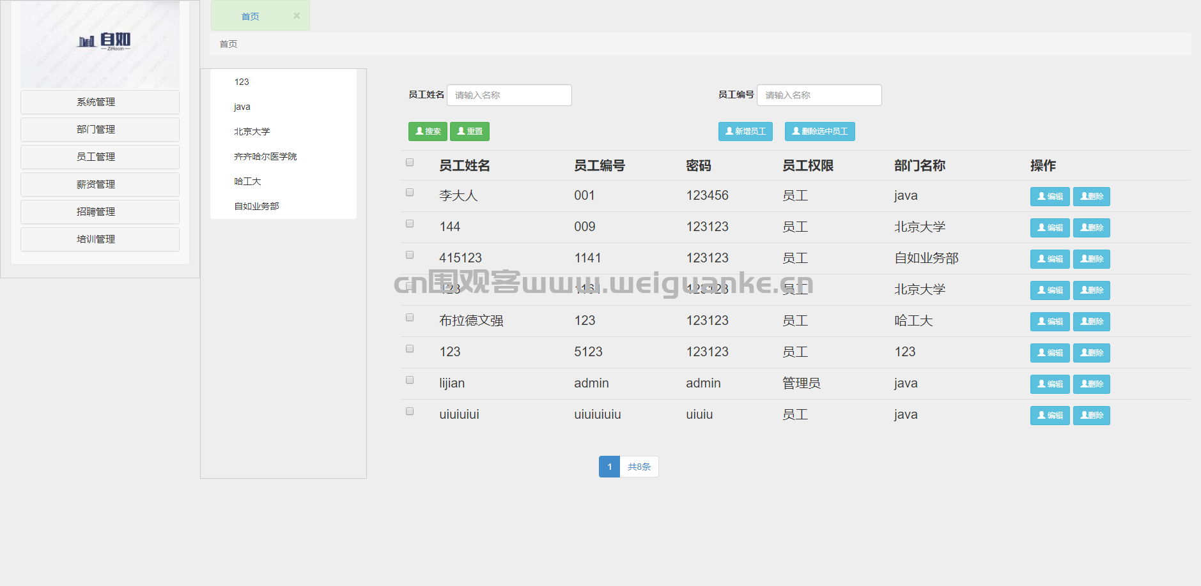The image size is (1201, 586).
Task: Delete employee lijian
Action: click(x=1092, y=384)
